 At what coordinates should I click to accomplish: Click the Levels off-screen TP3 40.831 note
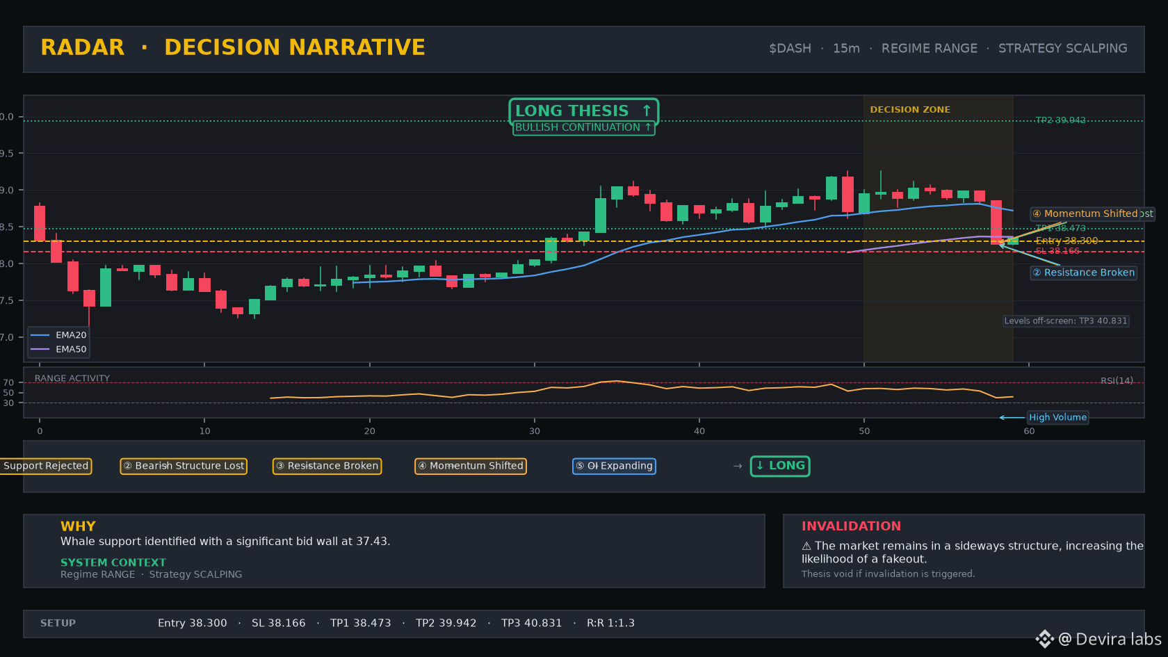1065,321
